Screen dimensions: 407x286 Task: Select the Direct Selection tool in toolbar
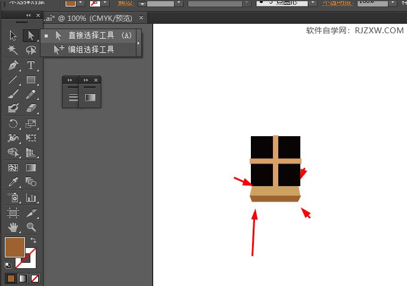pyautogui.click(x=31, y=36)
